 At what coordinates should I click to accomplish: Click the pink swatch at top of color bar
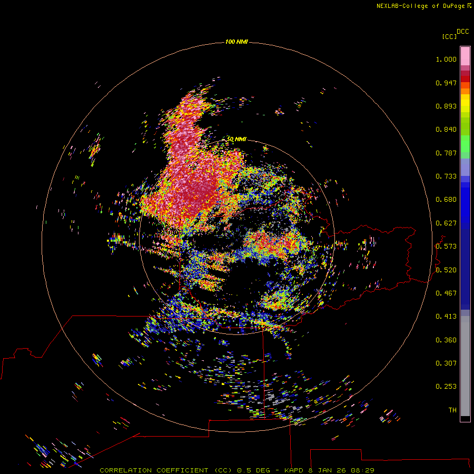[465, 56]
